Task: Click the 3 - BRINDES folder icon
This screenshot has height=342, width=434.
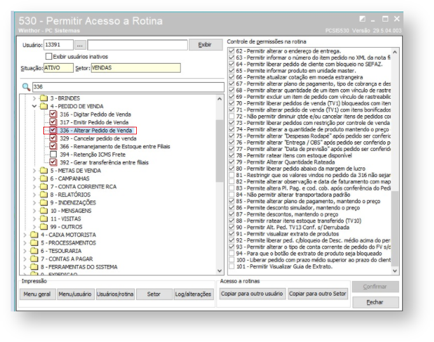Action: pyautogui.click(x=43, y=98)
